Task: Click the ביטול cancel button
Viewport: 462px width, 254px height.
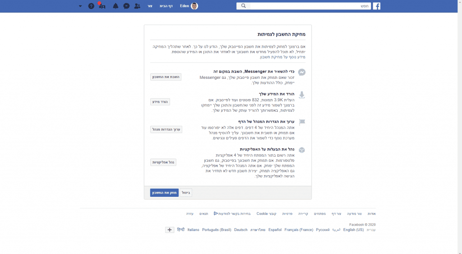Action: click(x=186, y=193)
